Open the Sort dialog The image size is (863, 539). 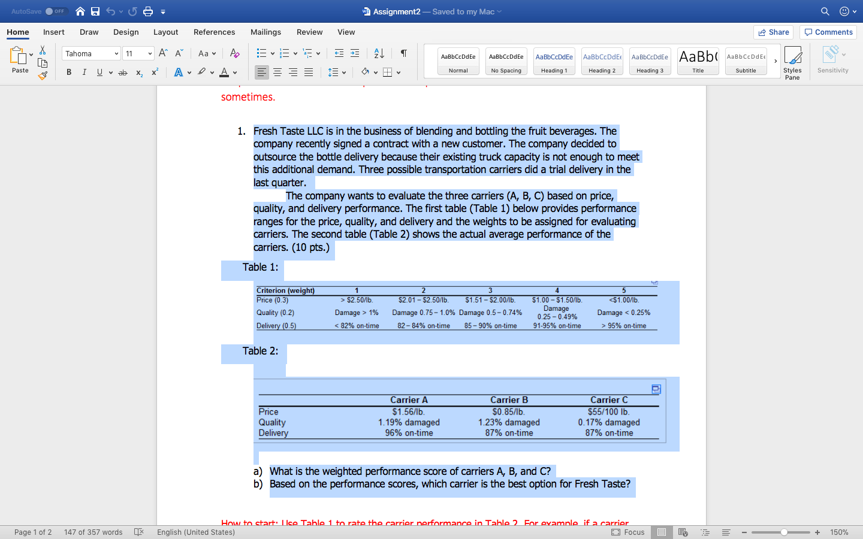pos(378,53)
